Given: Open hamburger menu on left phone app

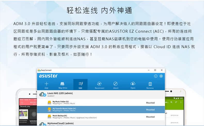Looking at the screenshot, I should (x=22, y=103).
